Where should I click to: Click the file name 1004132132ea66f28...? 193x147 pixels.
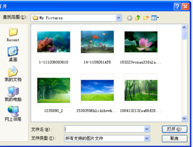(x=140, y=111)
